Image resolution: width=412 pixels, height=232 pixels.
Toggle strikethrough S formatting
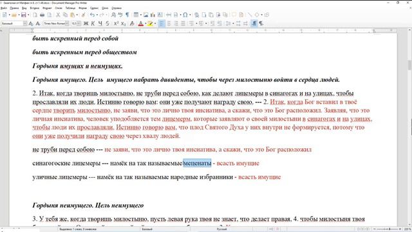point(108,24)
